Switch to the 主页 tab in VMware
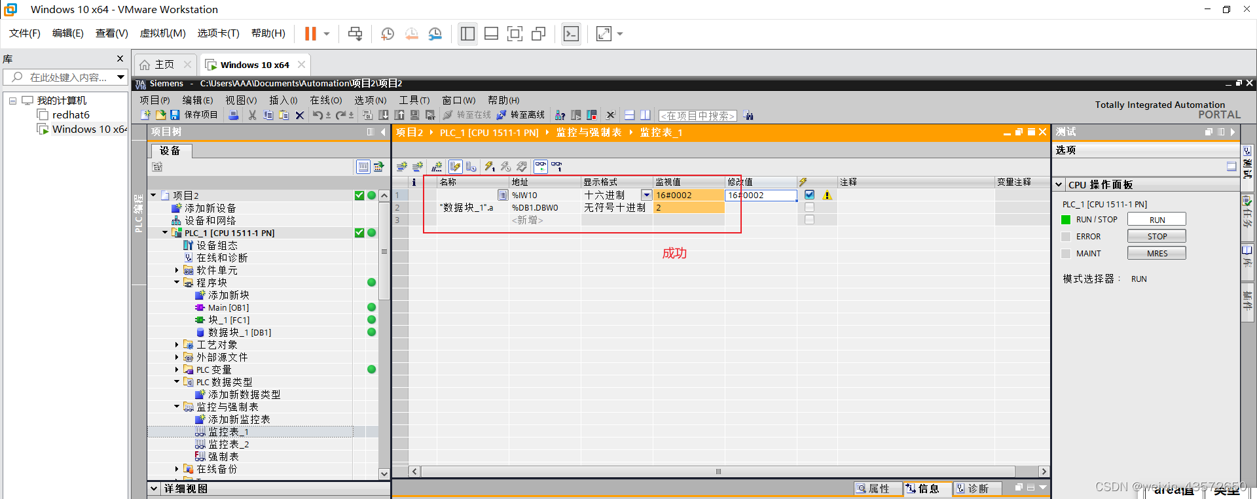1257x499 pixels. point(165,65)
